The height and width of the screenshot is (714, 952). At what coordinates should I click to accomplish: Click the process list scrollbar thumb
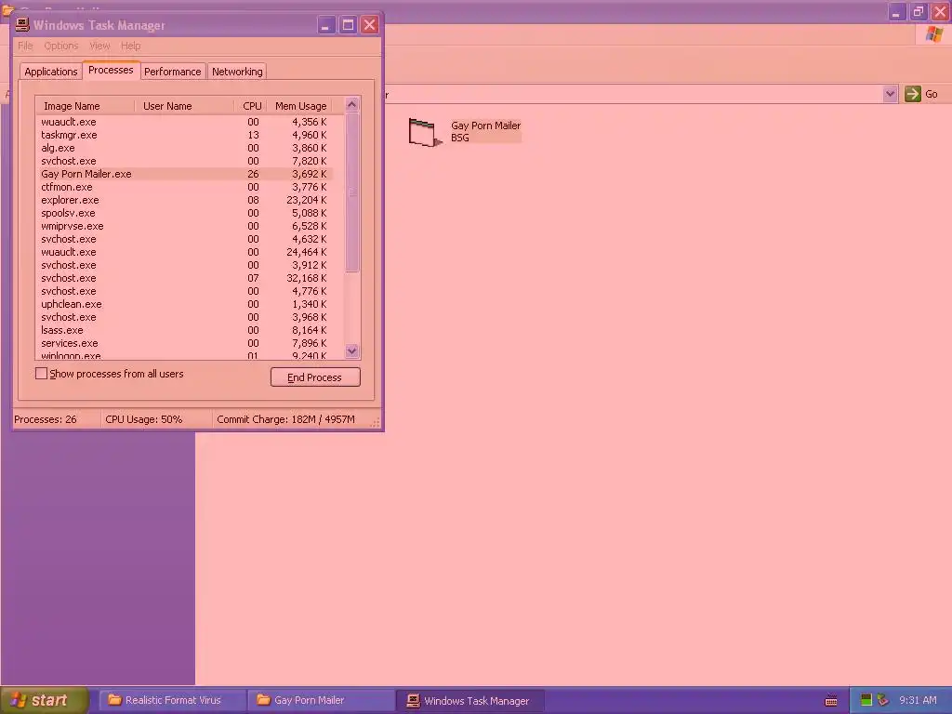click(352, 192)
